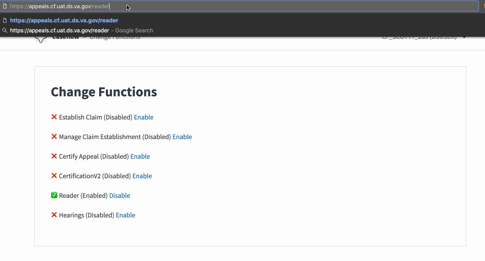Click the red X icon beside Establish Claim
This screenshot has height=261, width=485.
(54, 117)
